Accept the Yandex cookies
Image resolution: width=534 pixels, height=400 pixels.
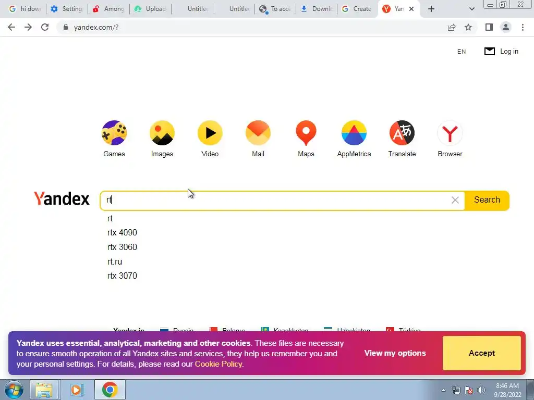(x=481, y=353)
